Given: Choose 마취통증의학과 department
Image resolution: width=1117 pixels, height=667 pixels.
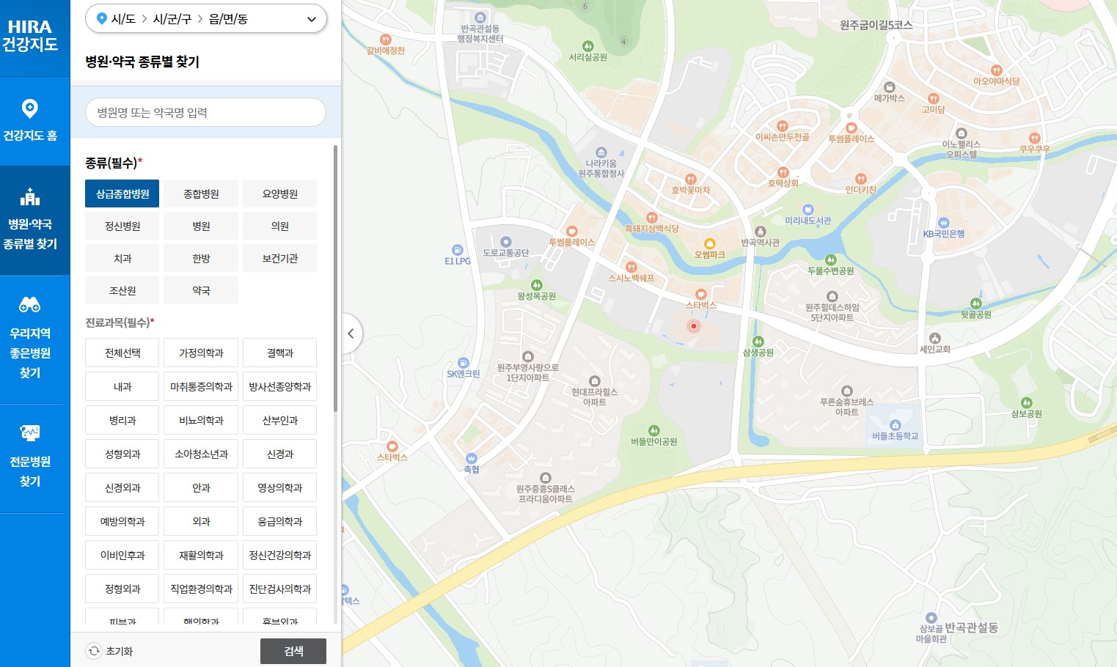Looking at the screenshot, I should [x=201, y=386].
